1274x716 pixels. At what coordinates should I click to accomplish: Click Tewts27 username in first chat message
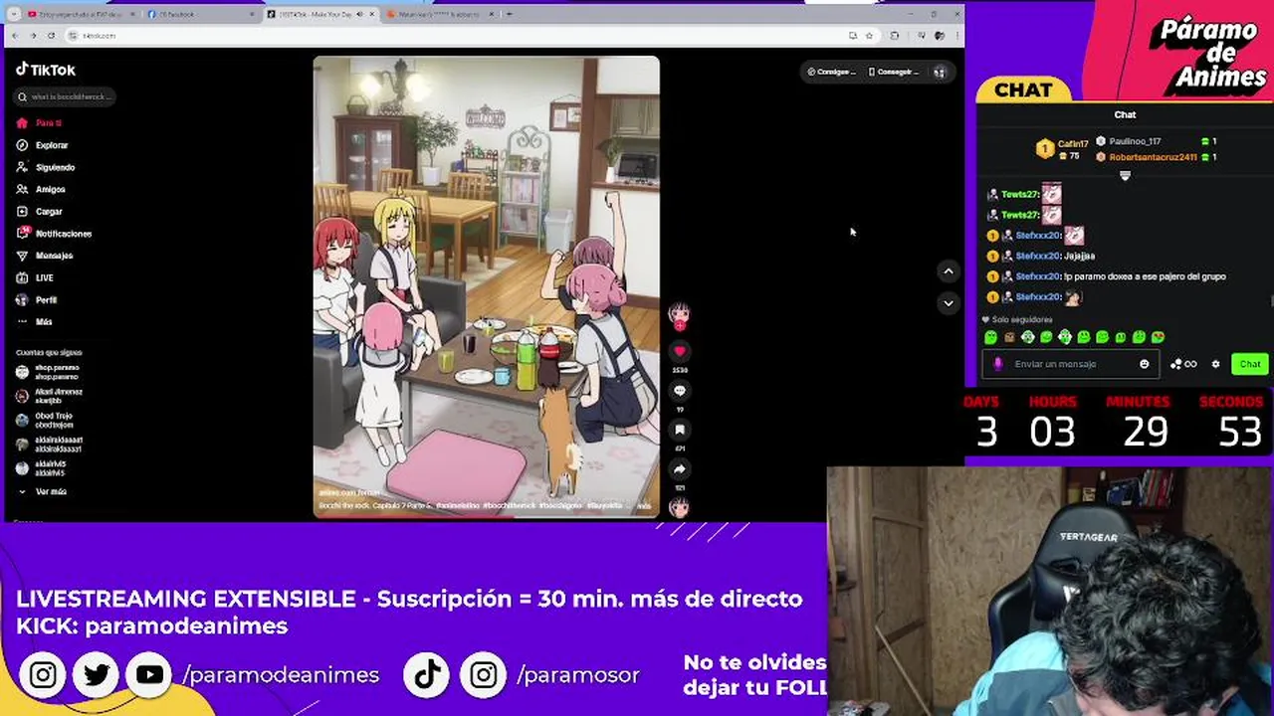(1019, 194)
